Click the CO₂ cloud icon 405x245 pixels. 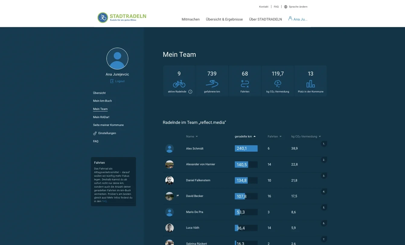coord(278,84)
